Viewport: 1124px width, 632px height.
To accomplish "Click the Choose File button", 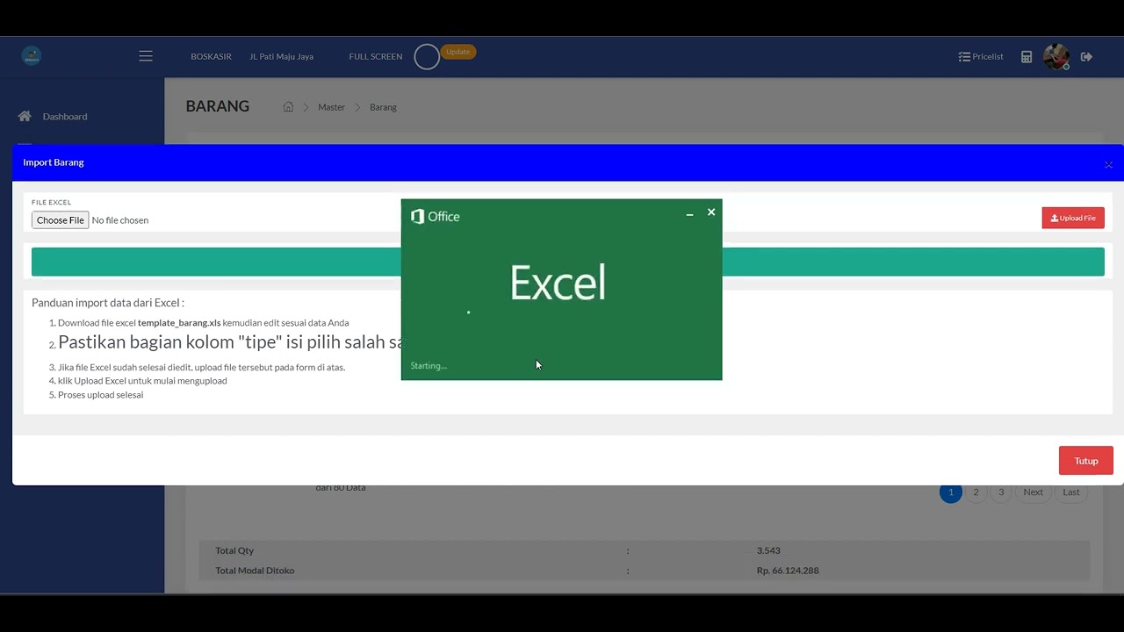I will (61, 220).
